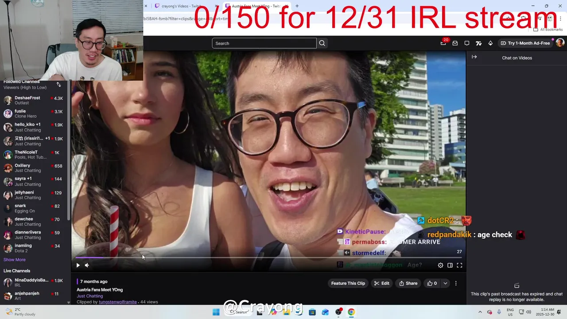This screenshot has width=567, height=319.
Task: Click the Feature This Clip button
Action: tap(348, 283)
